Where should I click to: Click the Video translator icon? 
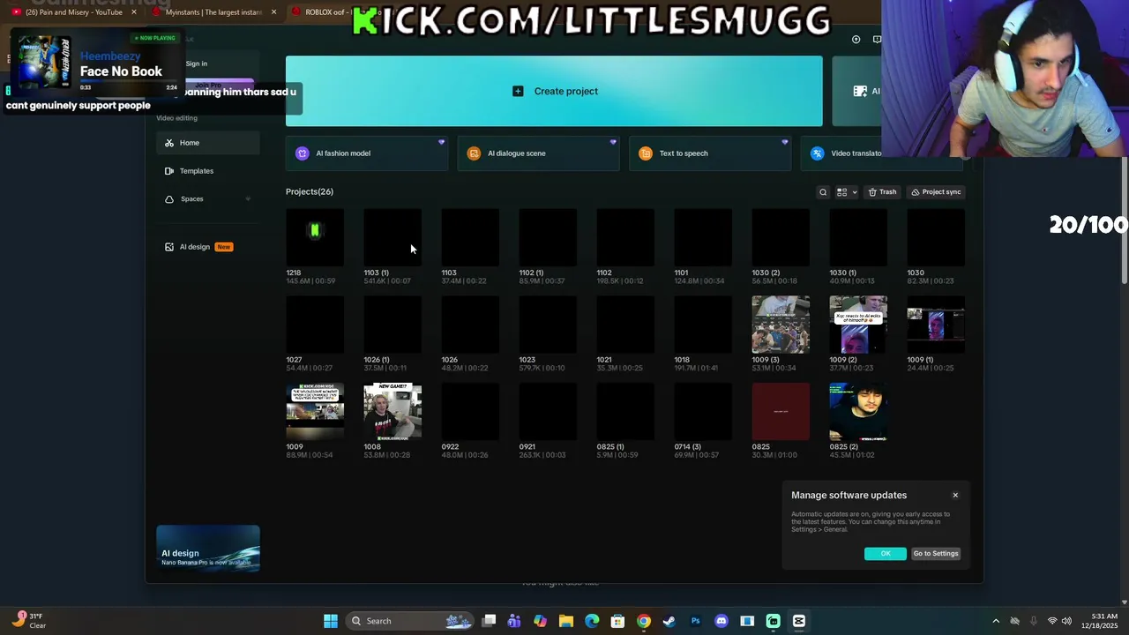pyautogui.click(x=817, y=153)
